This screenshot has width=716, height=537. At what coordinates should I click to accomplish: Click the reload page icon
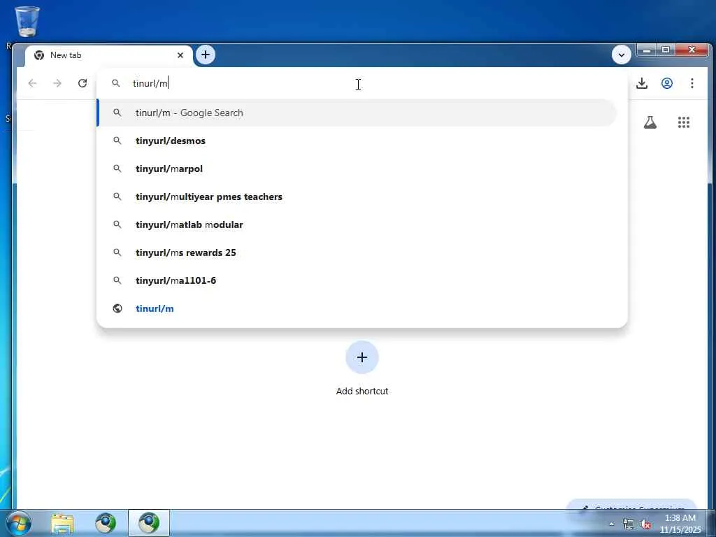tap(83, 83)
